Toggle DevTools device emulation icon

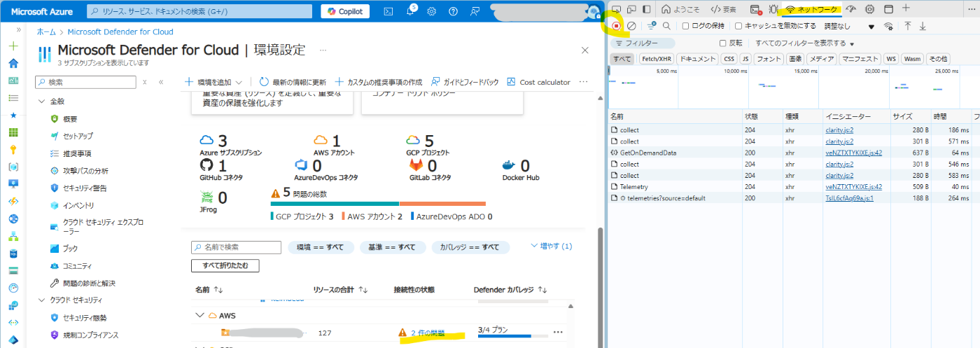click(x=631, y=9)
